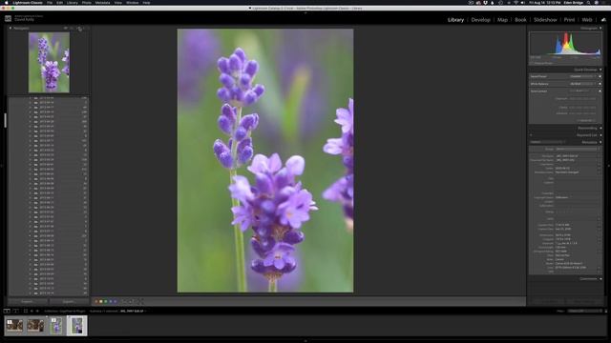Switch to Grid view from filmstrip bar
The width and height of the screenshot is (611, 343).
coord(26,312)
